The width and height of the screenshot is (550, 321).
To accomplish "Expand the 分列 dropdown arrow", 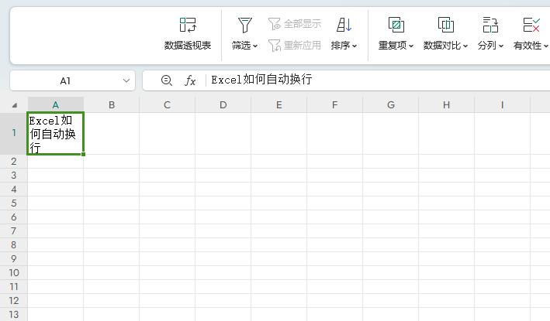I will coord(501,46).
